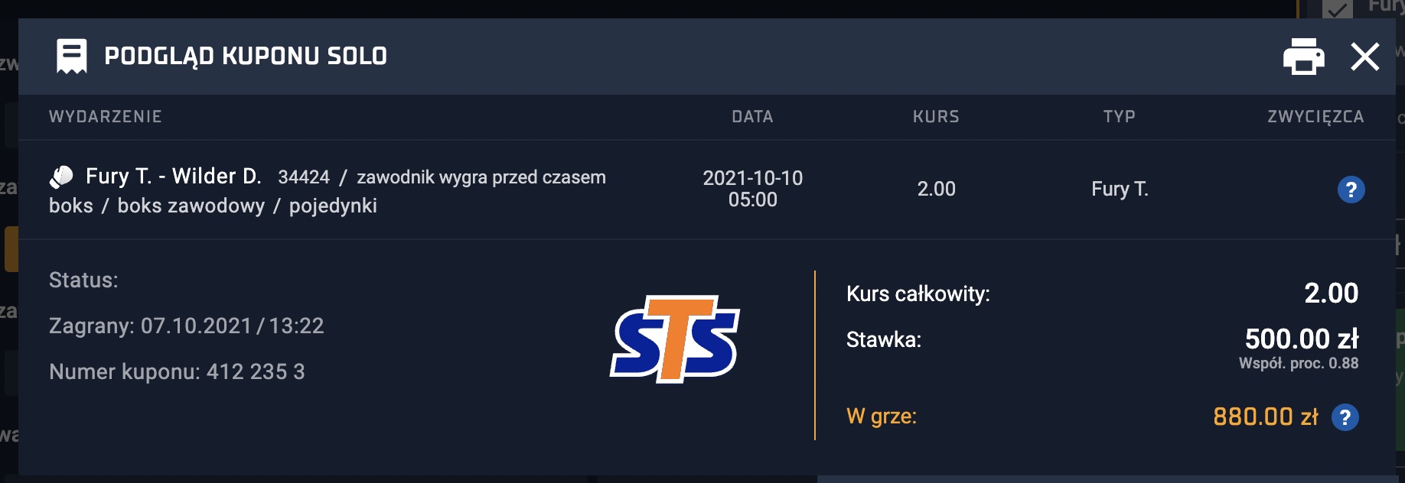Click the 500.00 zł stake amount

1302,339
